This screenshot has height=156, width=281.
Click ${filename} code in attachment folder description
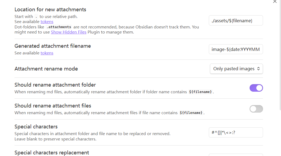click(200, 92)
